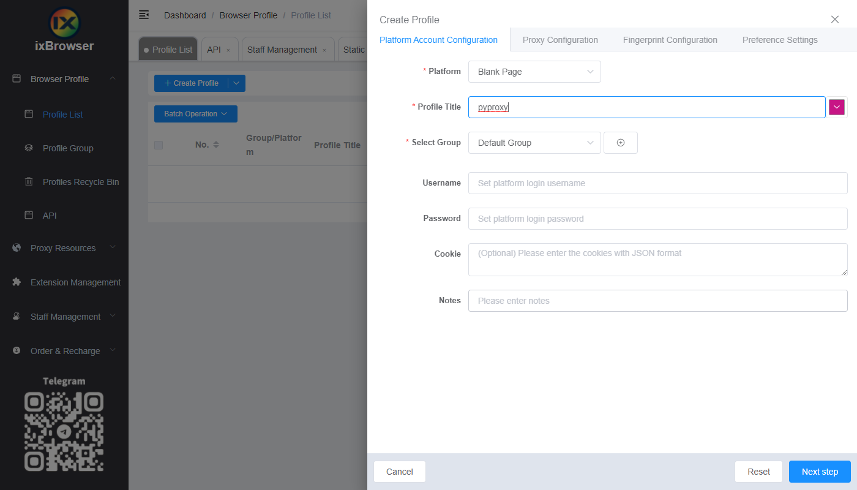Click the ixBrowser logo

pos(64,28)
